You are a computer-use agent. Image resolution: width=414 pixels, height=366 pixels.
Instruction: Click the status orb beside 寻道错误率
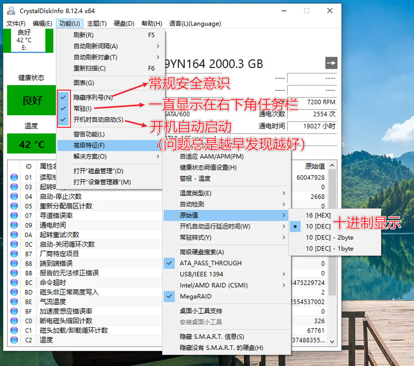click(14, 216)
